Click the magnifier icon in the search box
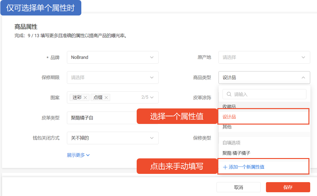Viewport: 317px width, 196px height. [229, 94]
